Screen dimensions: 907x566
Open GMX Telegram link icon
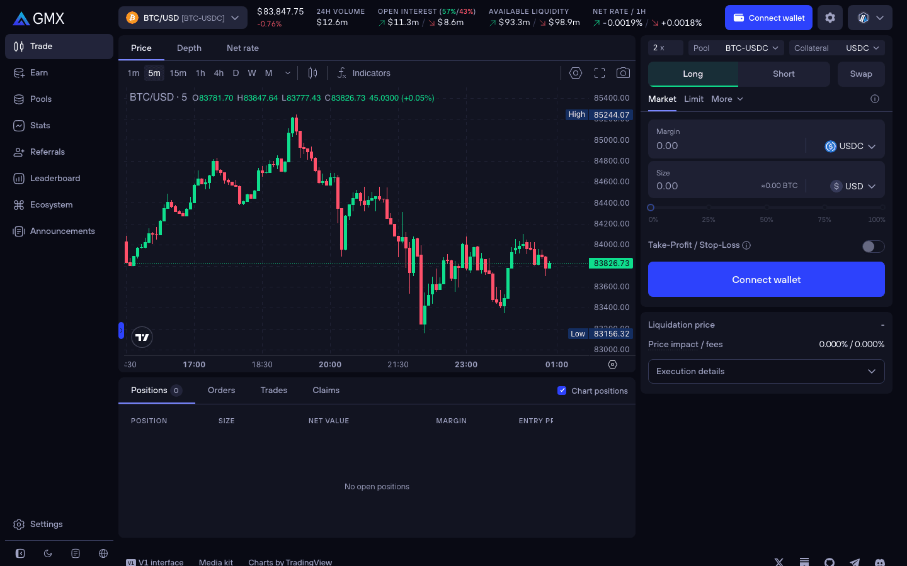pos(855,562)
